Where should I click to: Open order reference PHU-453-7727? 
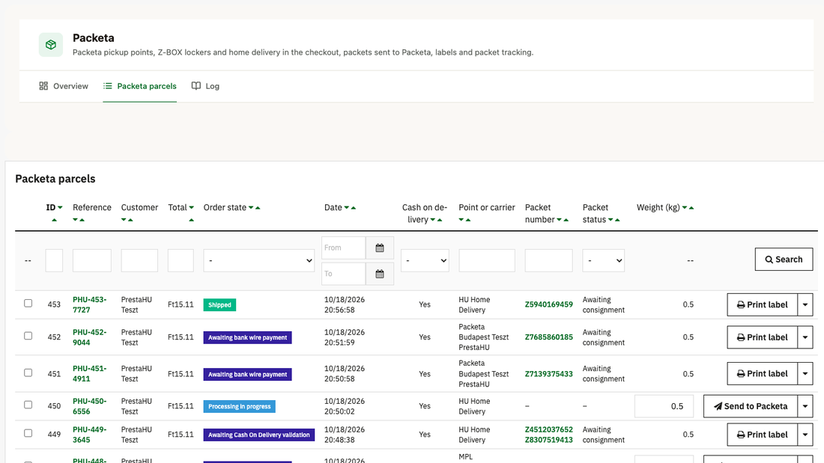(89, 304)
